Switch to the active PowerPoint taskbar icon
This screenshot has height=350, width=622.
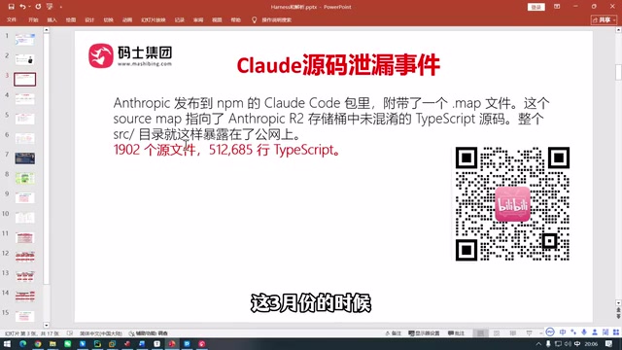(x=172, y=343)
